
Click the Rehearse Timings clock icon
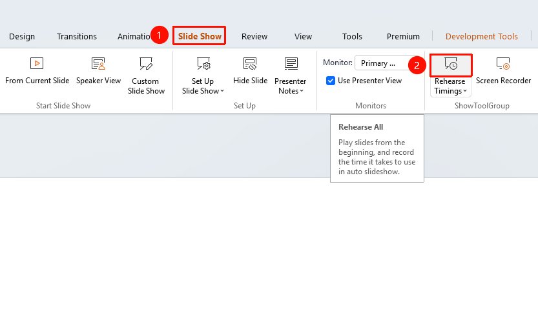pos(451,64)
